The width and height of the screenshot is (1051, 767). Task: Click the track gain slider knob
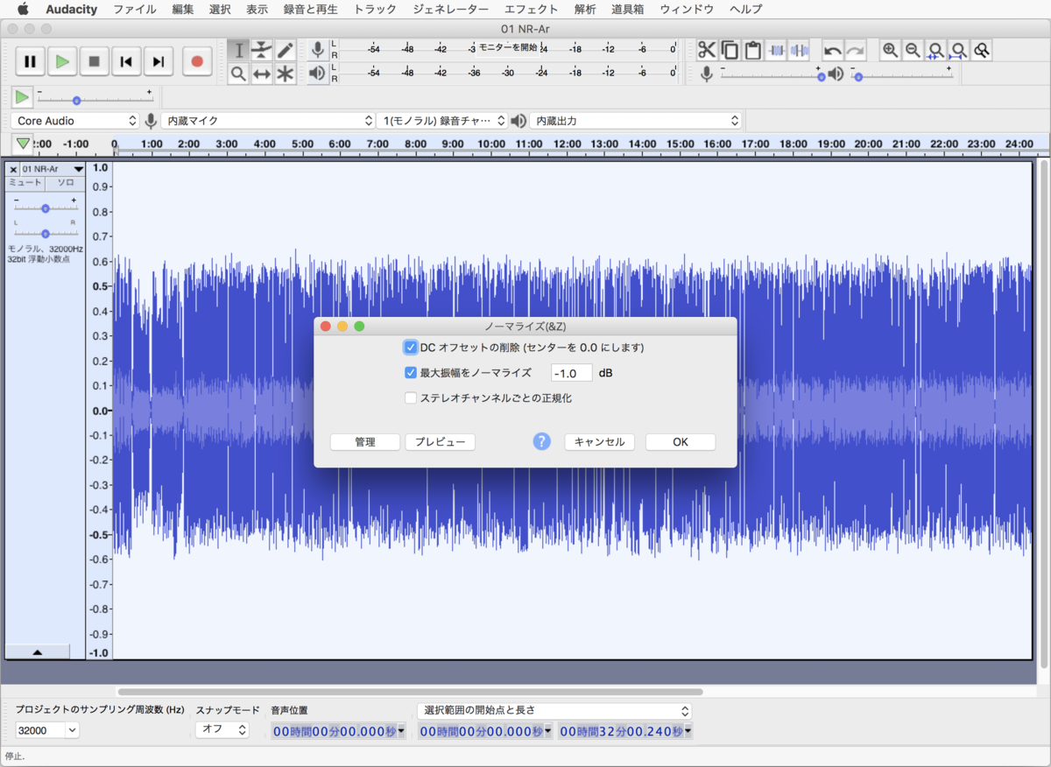click(x=46, y=208)
